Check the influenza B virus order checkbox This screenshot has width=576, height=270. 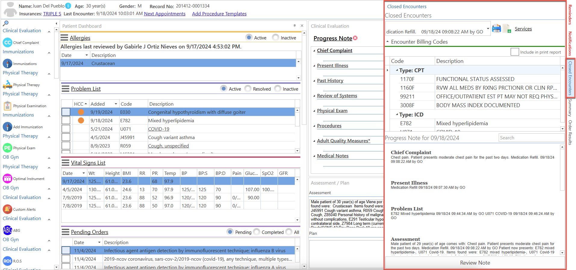tap(66, 250)
